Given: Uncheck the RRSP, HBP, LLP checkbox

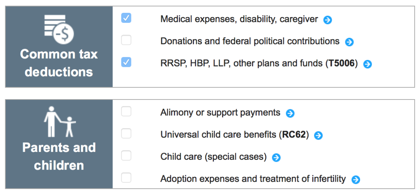Looking at the screenshot, I should coord(126,62).
